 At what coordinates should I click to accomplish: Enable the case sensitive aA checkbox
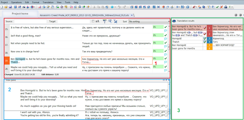pyautogui.click(x=93, y=21)
